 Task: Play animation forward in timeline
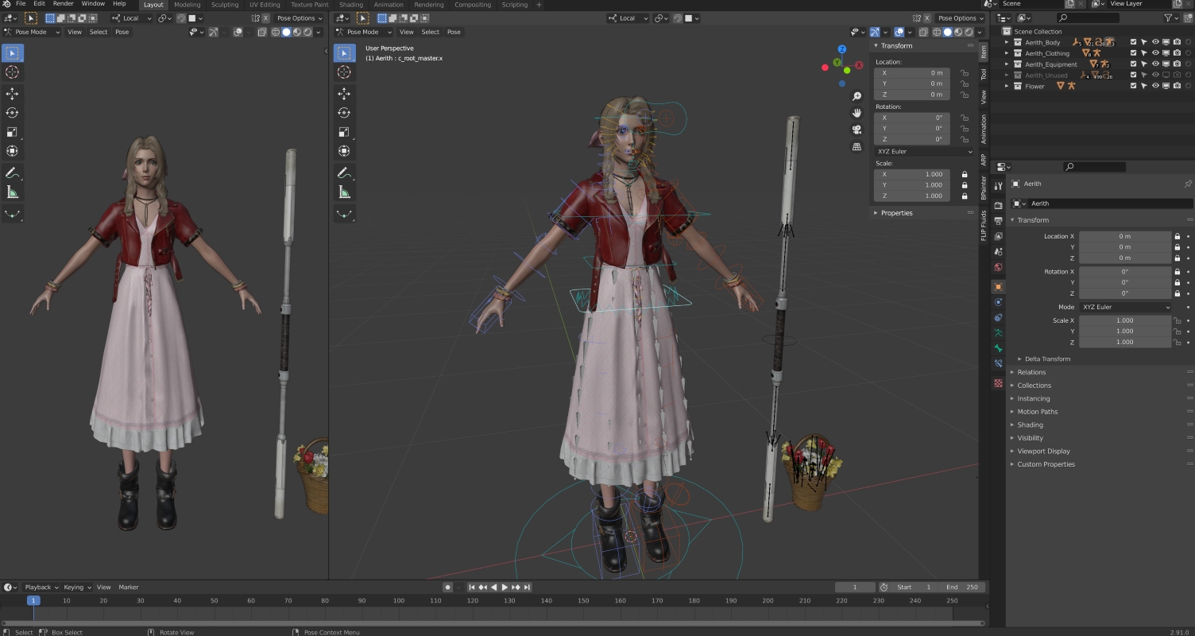click(x=505, y=588)
